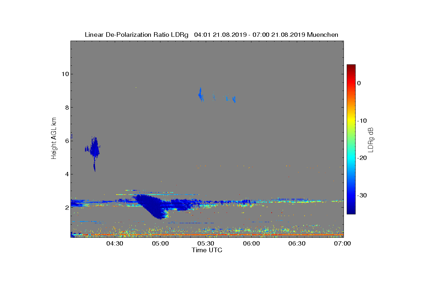Click the colorbar value label 0
This screenshot has height=283, width=425.
(x=359, y=83)
